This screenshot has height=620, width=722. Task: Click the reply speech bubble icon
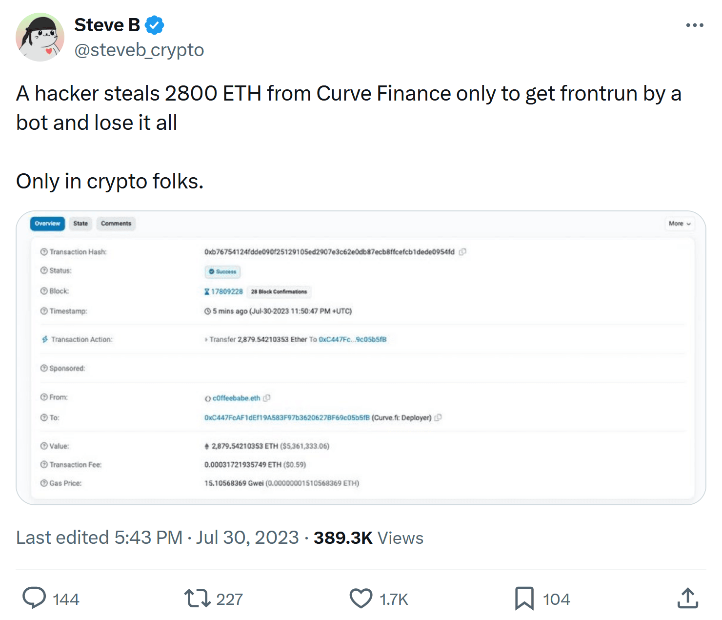tap(34, 598)
